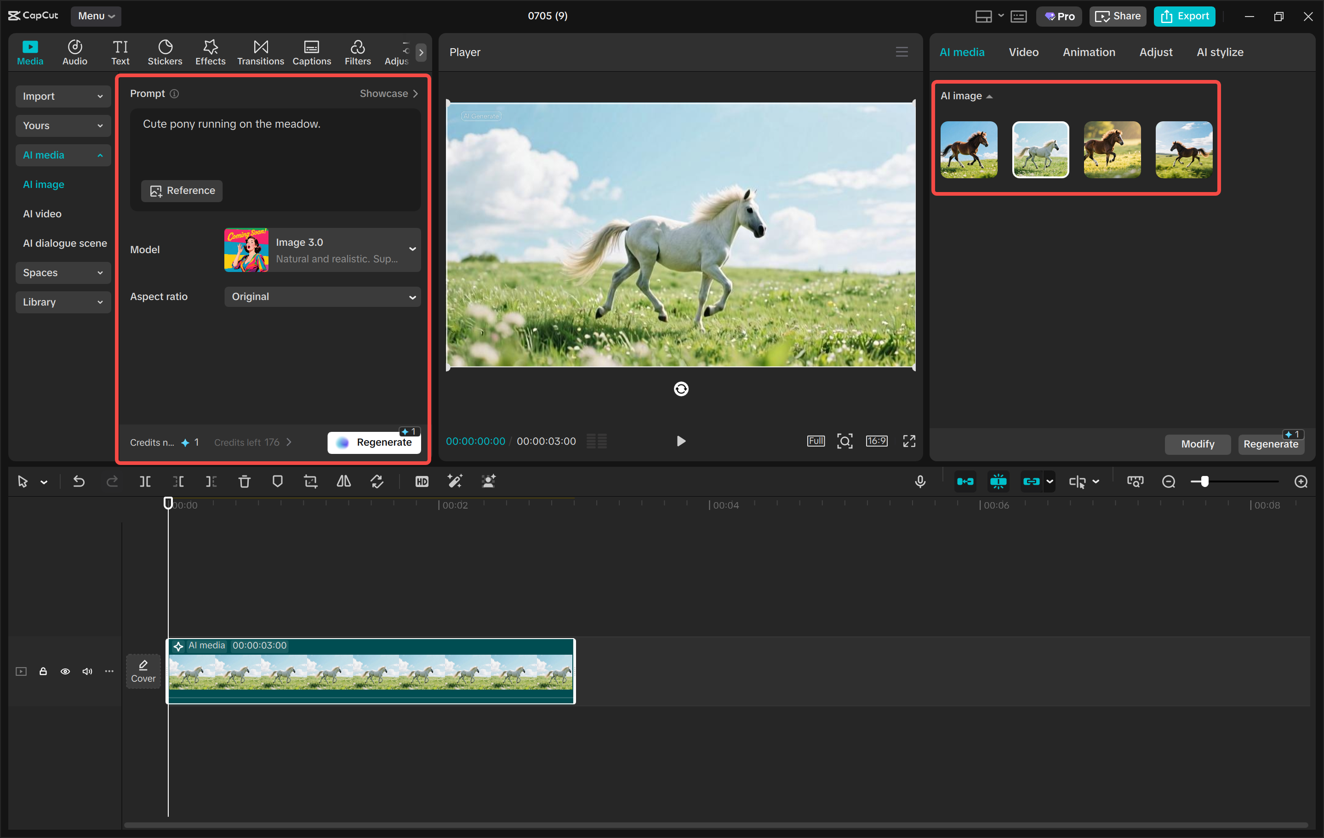Select the second white horse AI image thumbnail
This screenshot has height=838, width=1324.
pos(1040,149)
